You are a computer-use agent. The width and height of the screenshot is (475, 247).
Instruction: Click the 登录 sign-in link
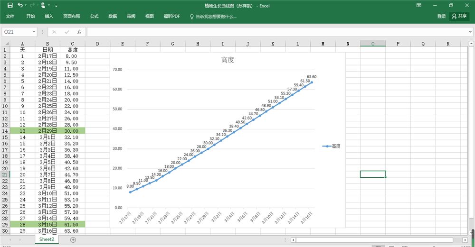(441, 16)
